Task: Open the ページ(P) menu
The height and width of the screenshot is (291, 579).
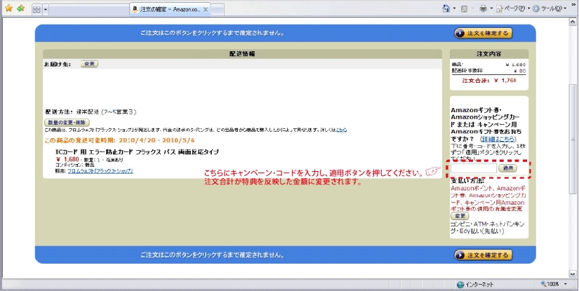Action: [x=512, y=8]
